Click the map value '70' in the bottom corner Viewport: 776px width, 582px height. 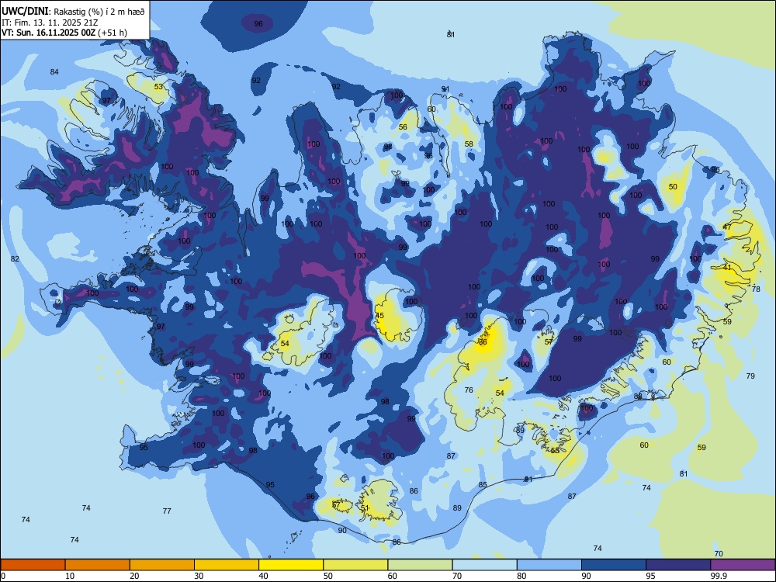point(719,554)
